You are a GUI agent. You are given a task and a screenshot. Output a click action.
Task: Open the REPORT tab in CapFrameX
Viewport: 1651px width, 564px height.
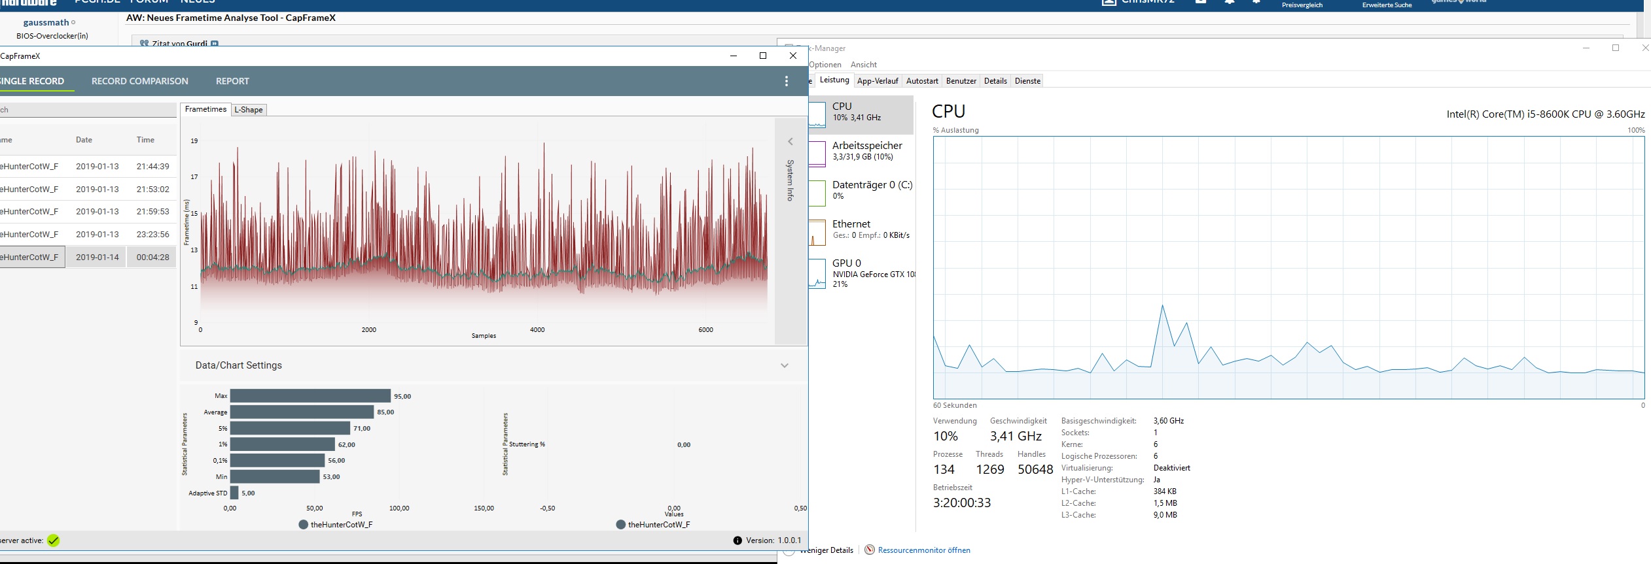232,81
